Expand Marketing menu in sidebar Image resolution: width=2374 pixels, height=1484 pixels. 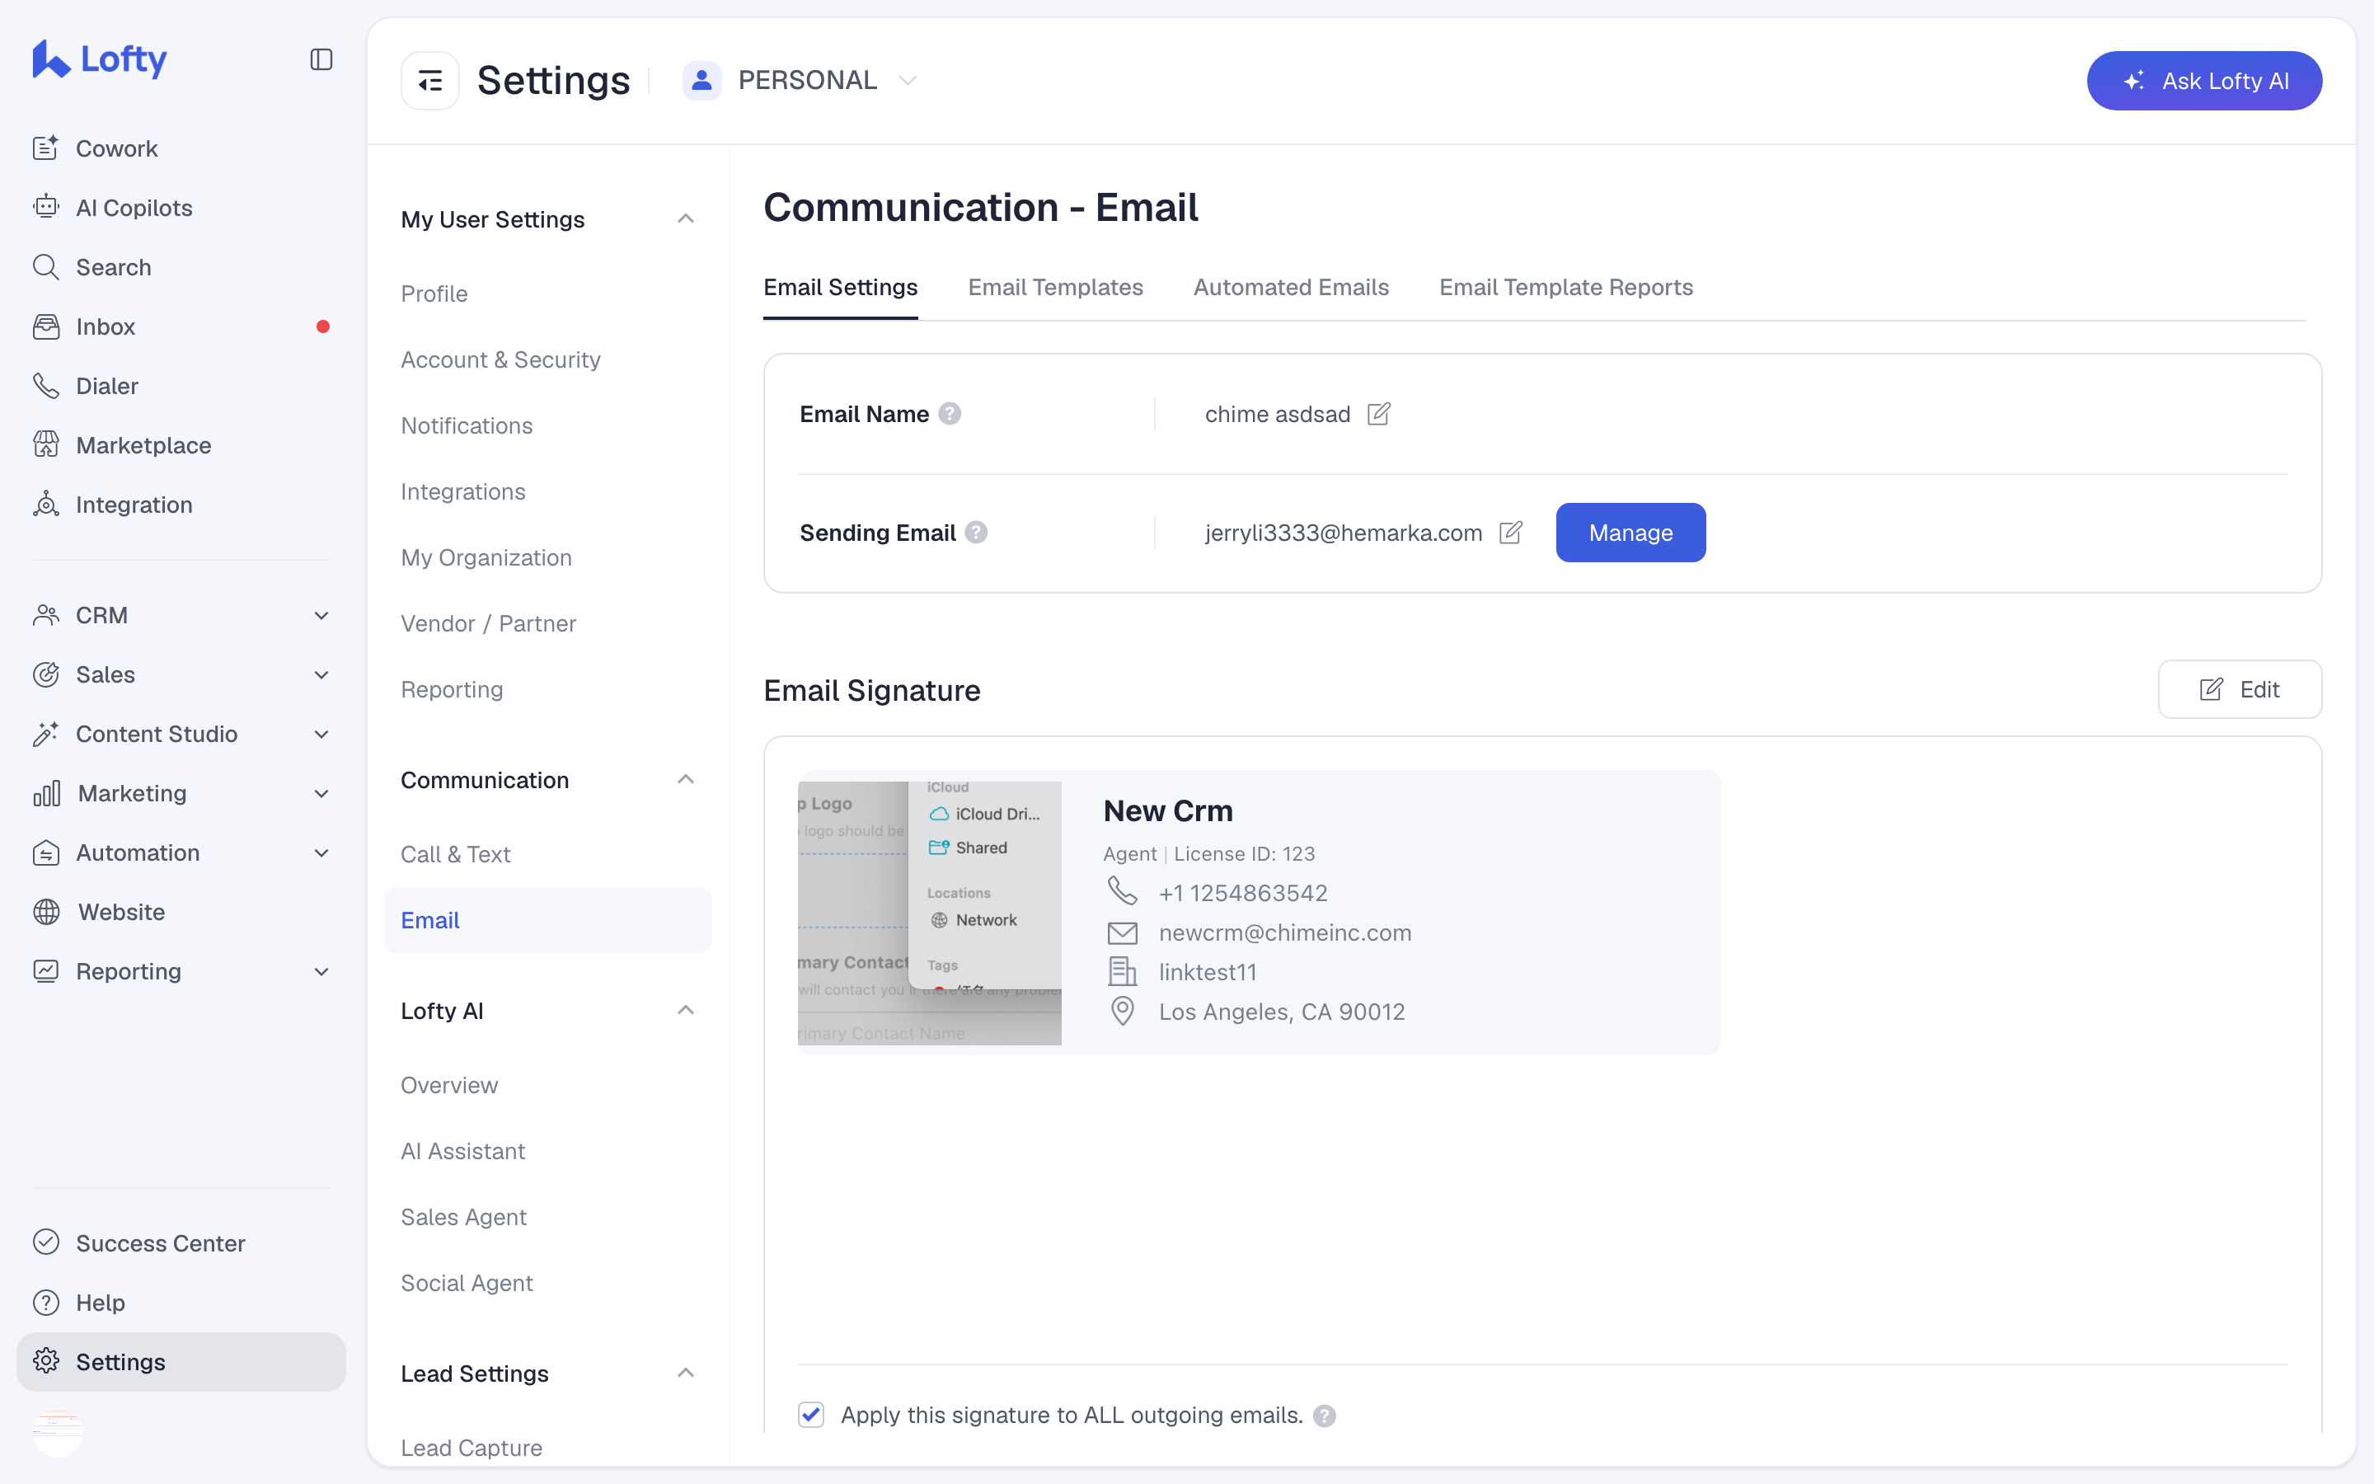point(321,793)
